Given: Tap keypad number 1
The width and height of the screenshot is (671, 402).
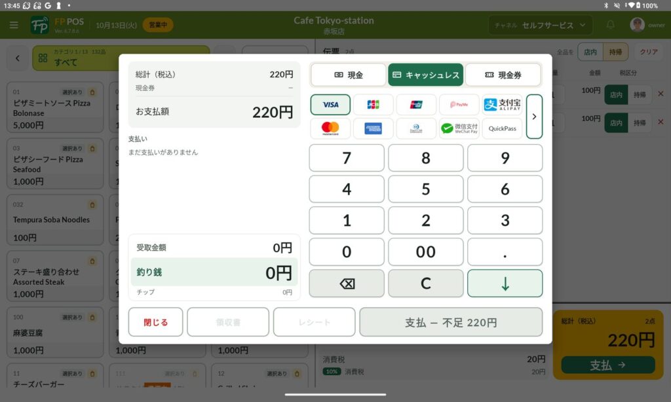Looking at the screenshot, I should pyautogui.click(x=347, y=220).
